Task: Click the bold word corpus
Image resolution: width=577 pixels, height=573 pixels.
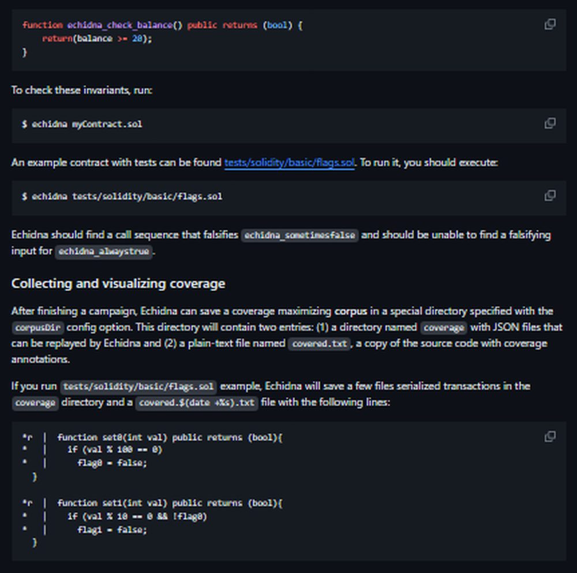Action: 351,312
